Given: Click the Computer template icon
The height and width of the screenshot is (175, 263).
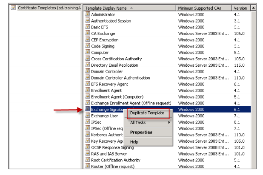Looking at the screenshot, I should [88, 52].
